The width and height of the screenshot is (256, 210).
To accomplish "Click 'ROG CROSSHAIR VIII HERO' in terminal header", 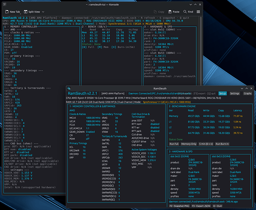I will point(104,21).
